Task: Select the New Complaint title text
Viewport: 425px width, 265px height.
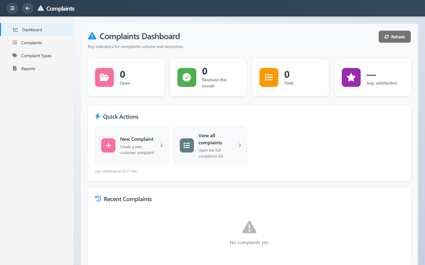Action: [137, 139]
